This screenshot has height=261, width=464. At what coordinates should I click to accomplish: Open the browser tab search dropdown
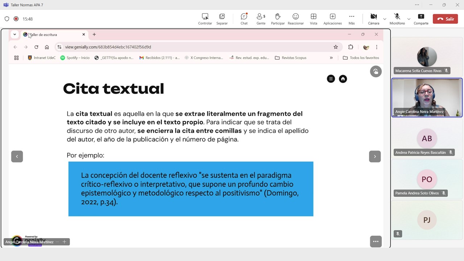click(x=14, y=34)
